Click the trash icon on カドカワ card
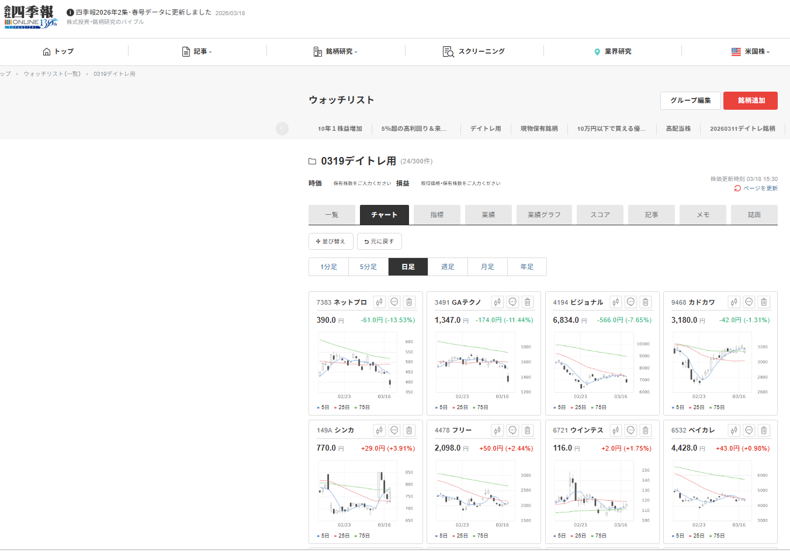The image size is (790, 551). tap(764, 302)
